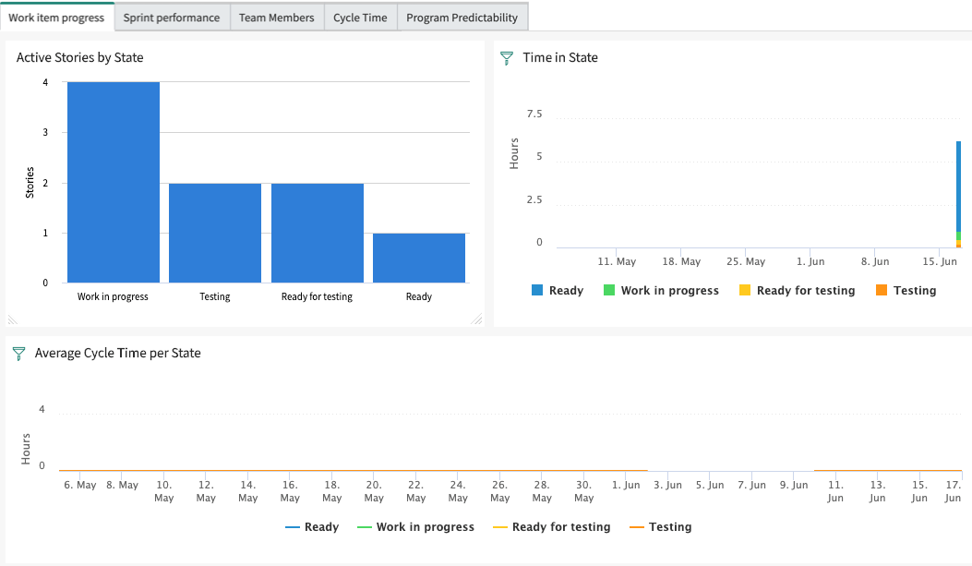972x566 pixels.
Task: Click the 'Active Stories by State' title
Action: 80,57
